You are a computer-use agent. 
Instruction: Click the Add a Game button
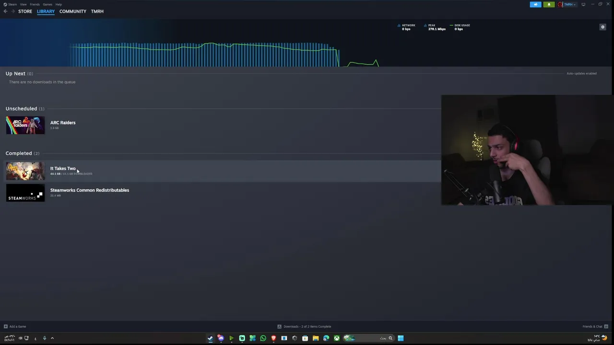(x=15, y=326)
